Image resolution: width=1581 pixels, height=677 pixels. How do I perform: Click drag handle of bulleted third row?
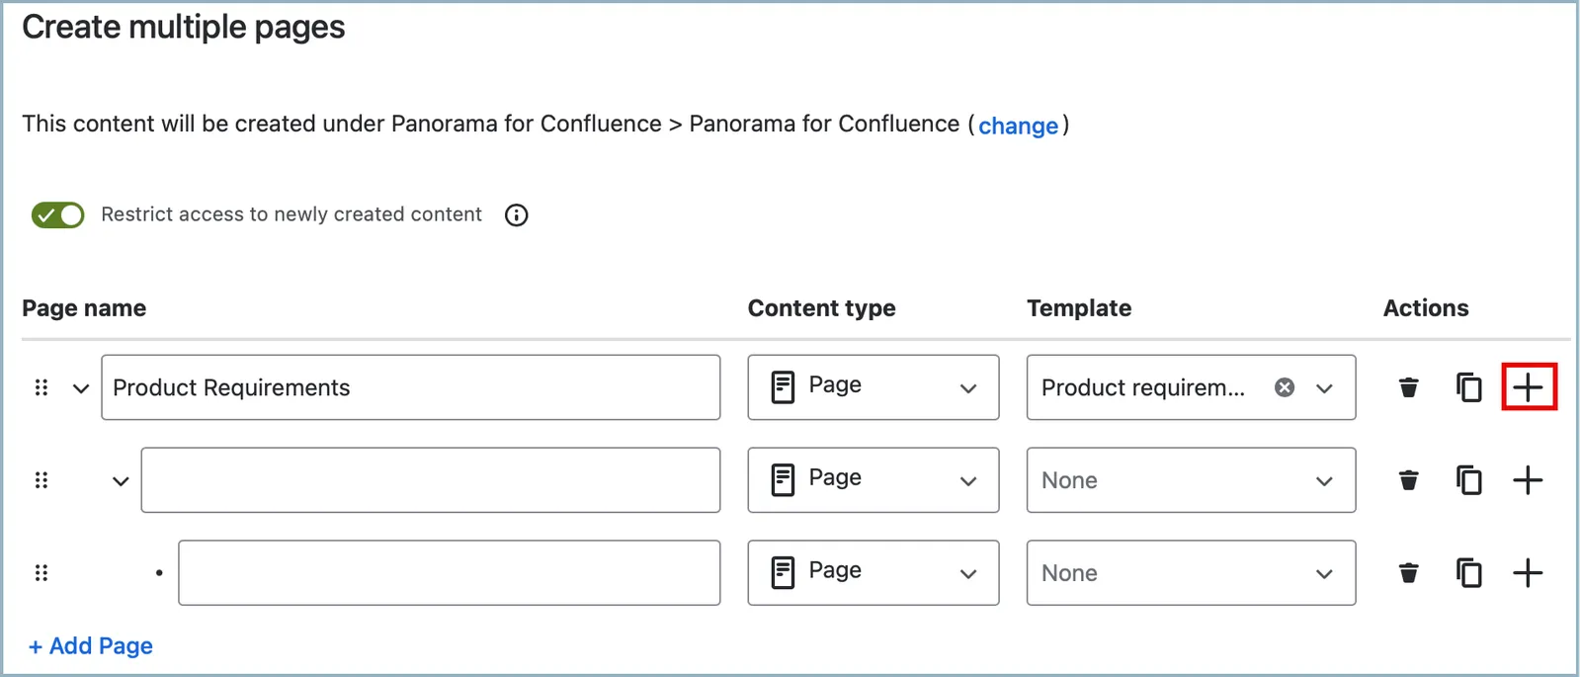tap(42, 573)
